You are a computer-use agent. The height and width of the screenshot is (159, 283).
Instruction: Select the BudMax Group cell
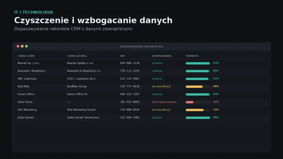pos(77,86)
